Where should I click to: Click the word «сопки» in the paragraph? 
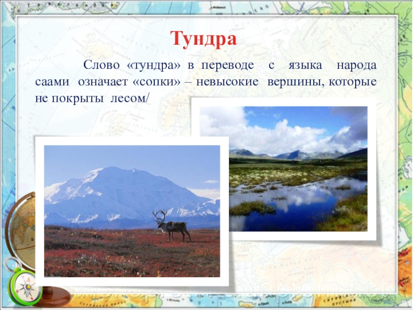point(156,82)
